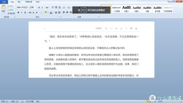Click the Clear Formatting icon
This screenshot has width=183, height=103.
[x=53, y=8]
